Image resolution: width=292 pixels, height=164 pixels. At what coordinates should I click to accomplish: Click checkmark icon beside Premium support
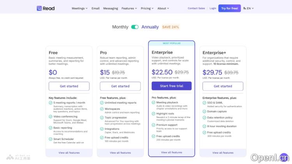pos(153,125)
